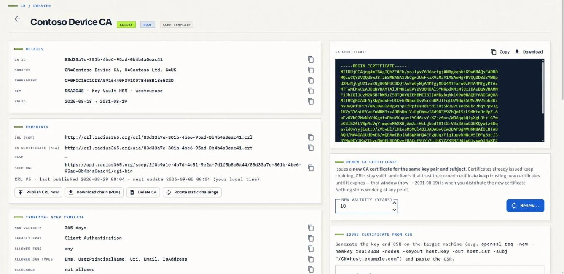Copy the Wildcards value
The height and width of the screenshot is (274, 564).
(x=311, y=269)
